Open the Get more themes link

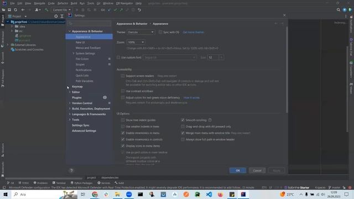tap(194, 32)
